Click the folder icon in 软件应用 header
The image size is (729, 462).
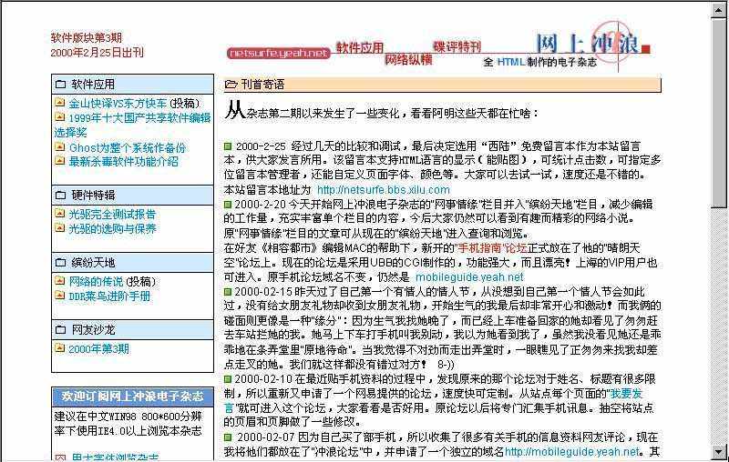click(61, 85)
